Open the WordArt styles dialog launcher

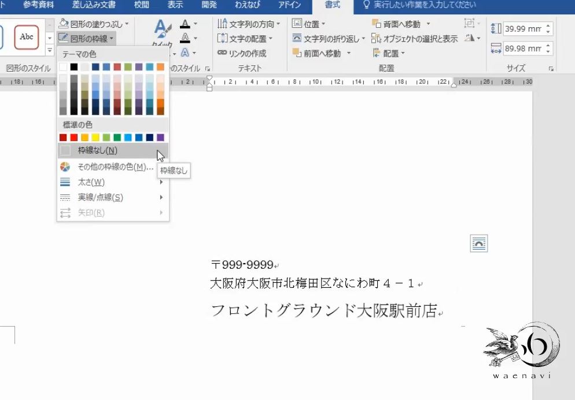click(208, 69)
